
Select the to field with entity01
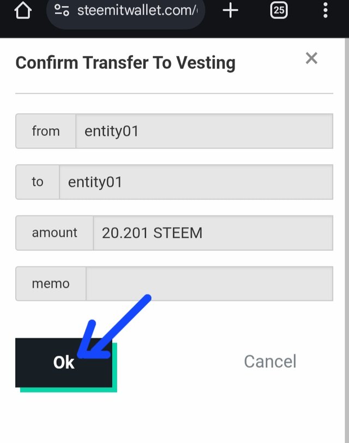(196, 182)
